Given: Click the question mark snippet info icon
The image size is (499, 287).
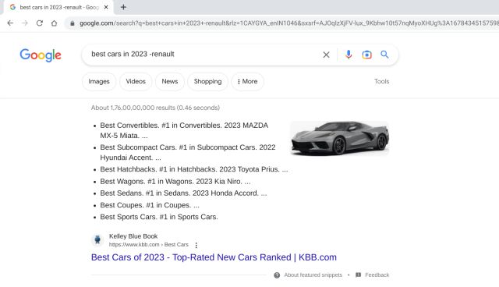Looking at the screenshot, I should tap(277, 275).
